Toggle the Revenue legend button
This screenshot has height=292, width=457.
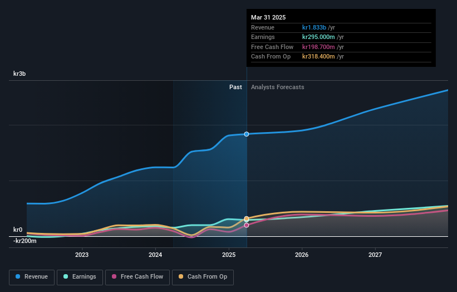coord(32,277)
